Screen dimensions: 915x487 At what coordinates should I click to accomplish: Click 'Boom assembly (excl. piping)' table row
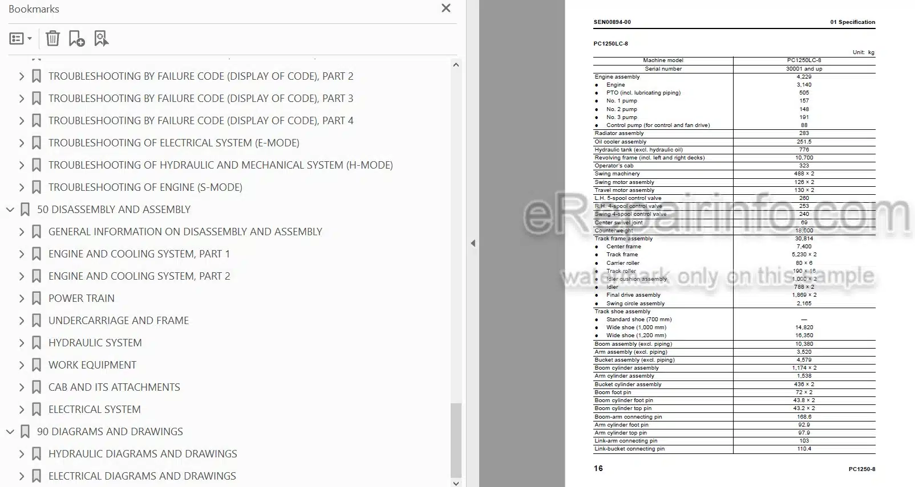coord(734,344)
